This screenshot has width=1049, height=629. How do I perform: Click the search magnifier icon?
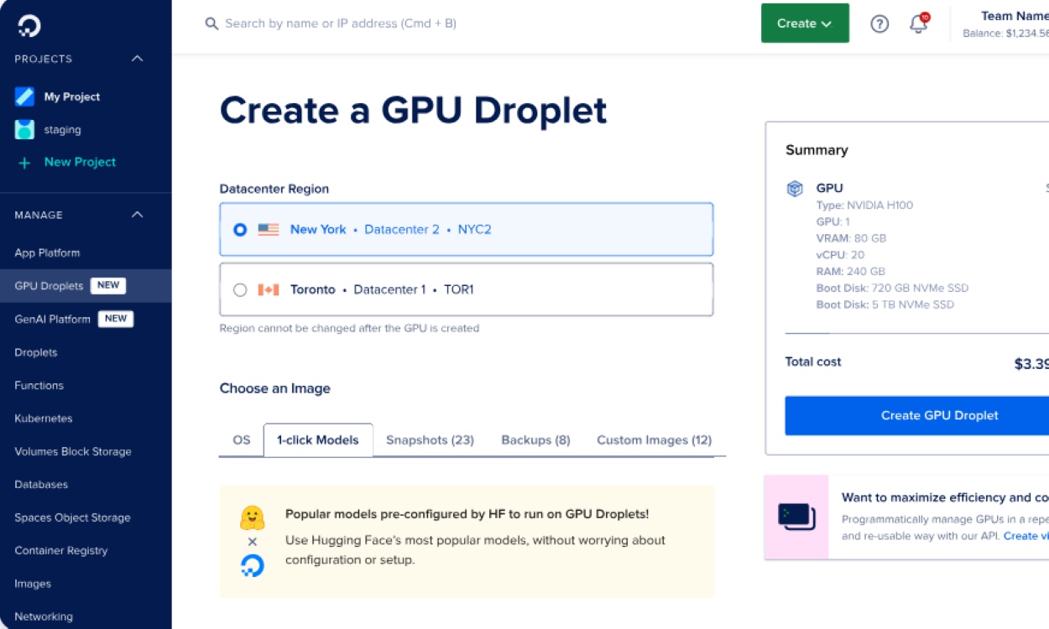point(211,23)
